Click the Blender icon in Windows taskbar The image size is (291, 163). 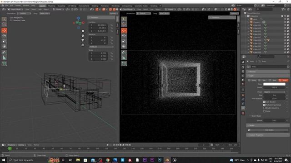point(167,160)
